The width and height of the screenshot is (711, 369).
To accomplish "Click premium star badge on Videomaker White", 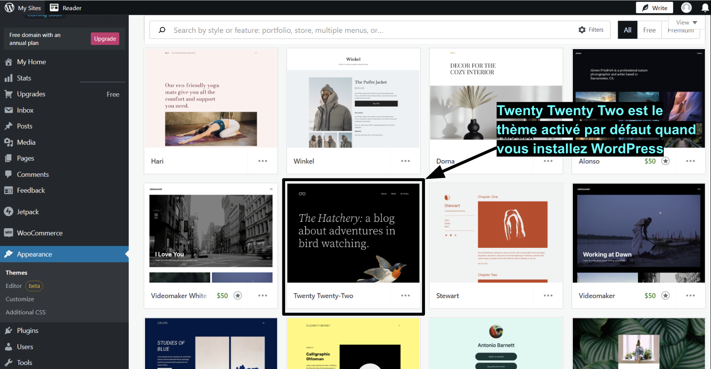I will click(x=238, y=296).
